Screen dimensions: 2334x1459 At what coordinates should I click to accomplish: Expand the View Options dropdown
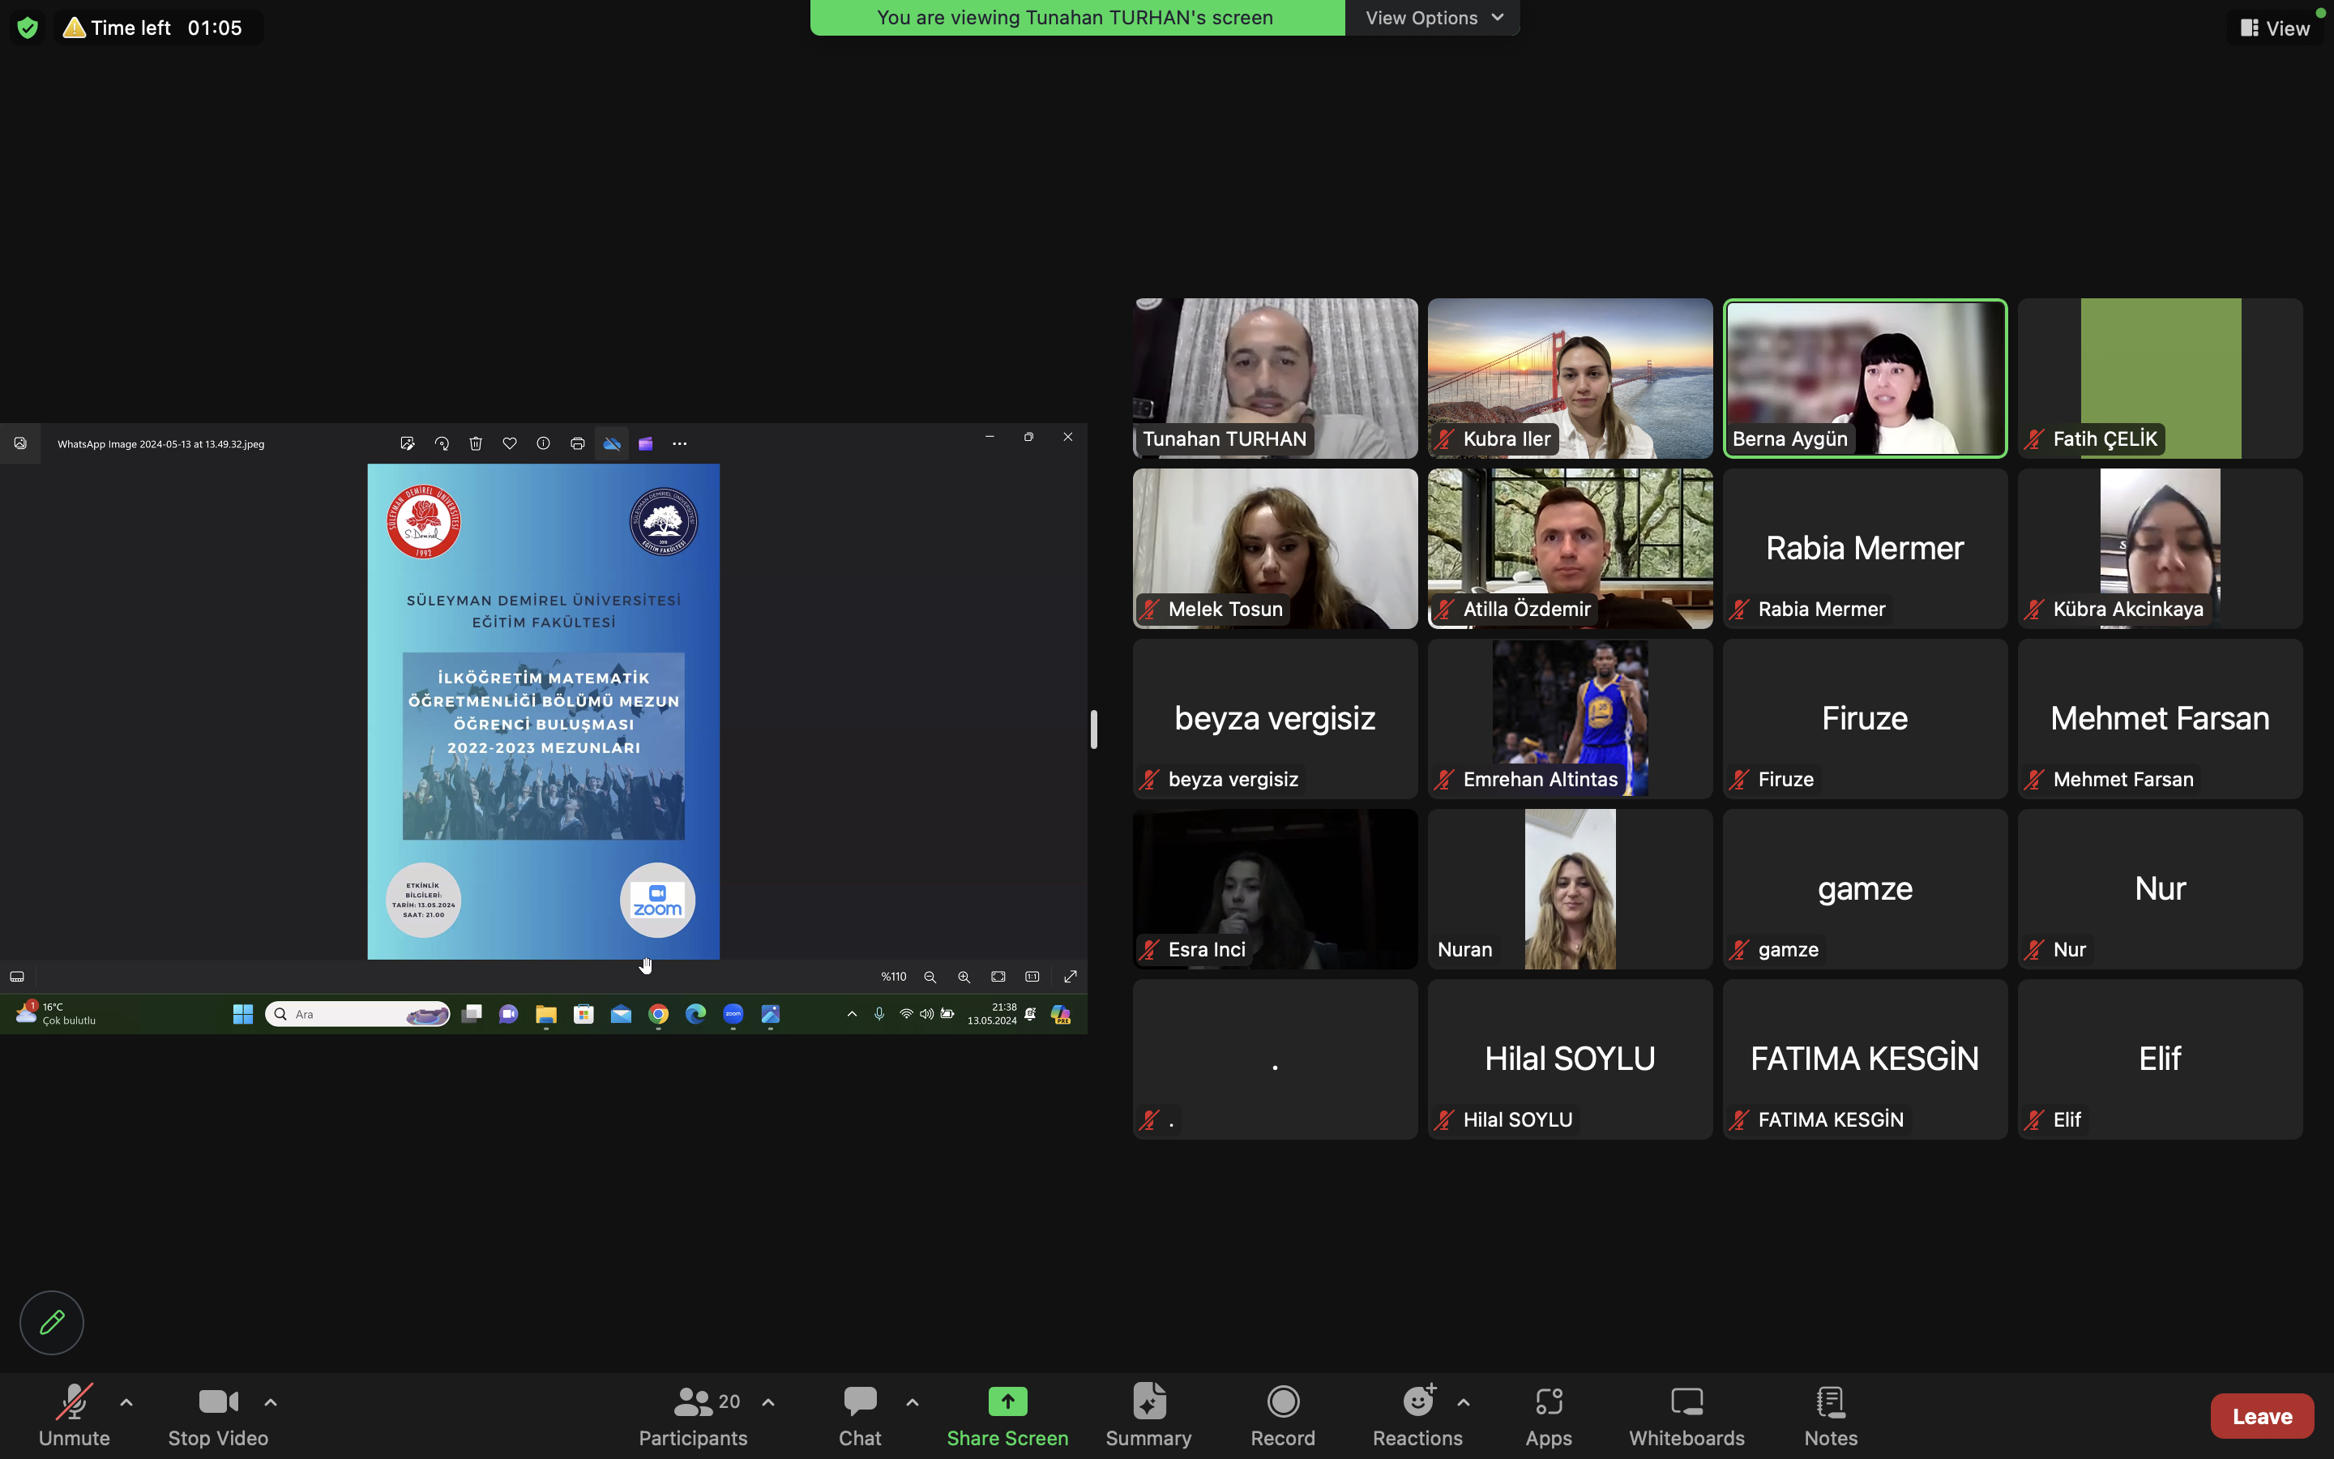(x=1433, y=17)
